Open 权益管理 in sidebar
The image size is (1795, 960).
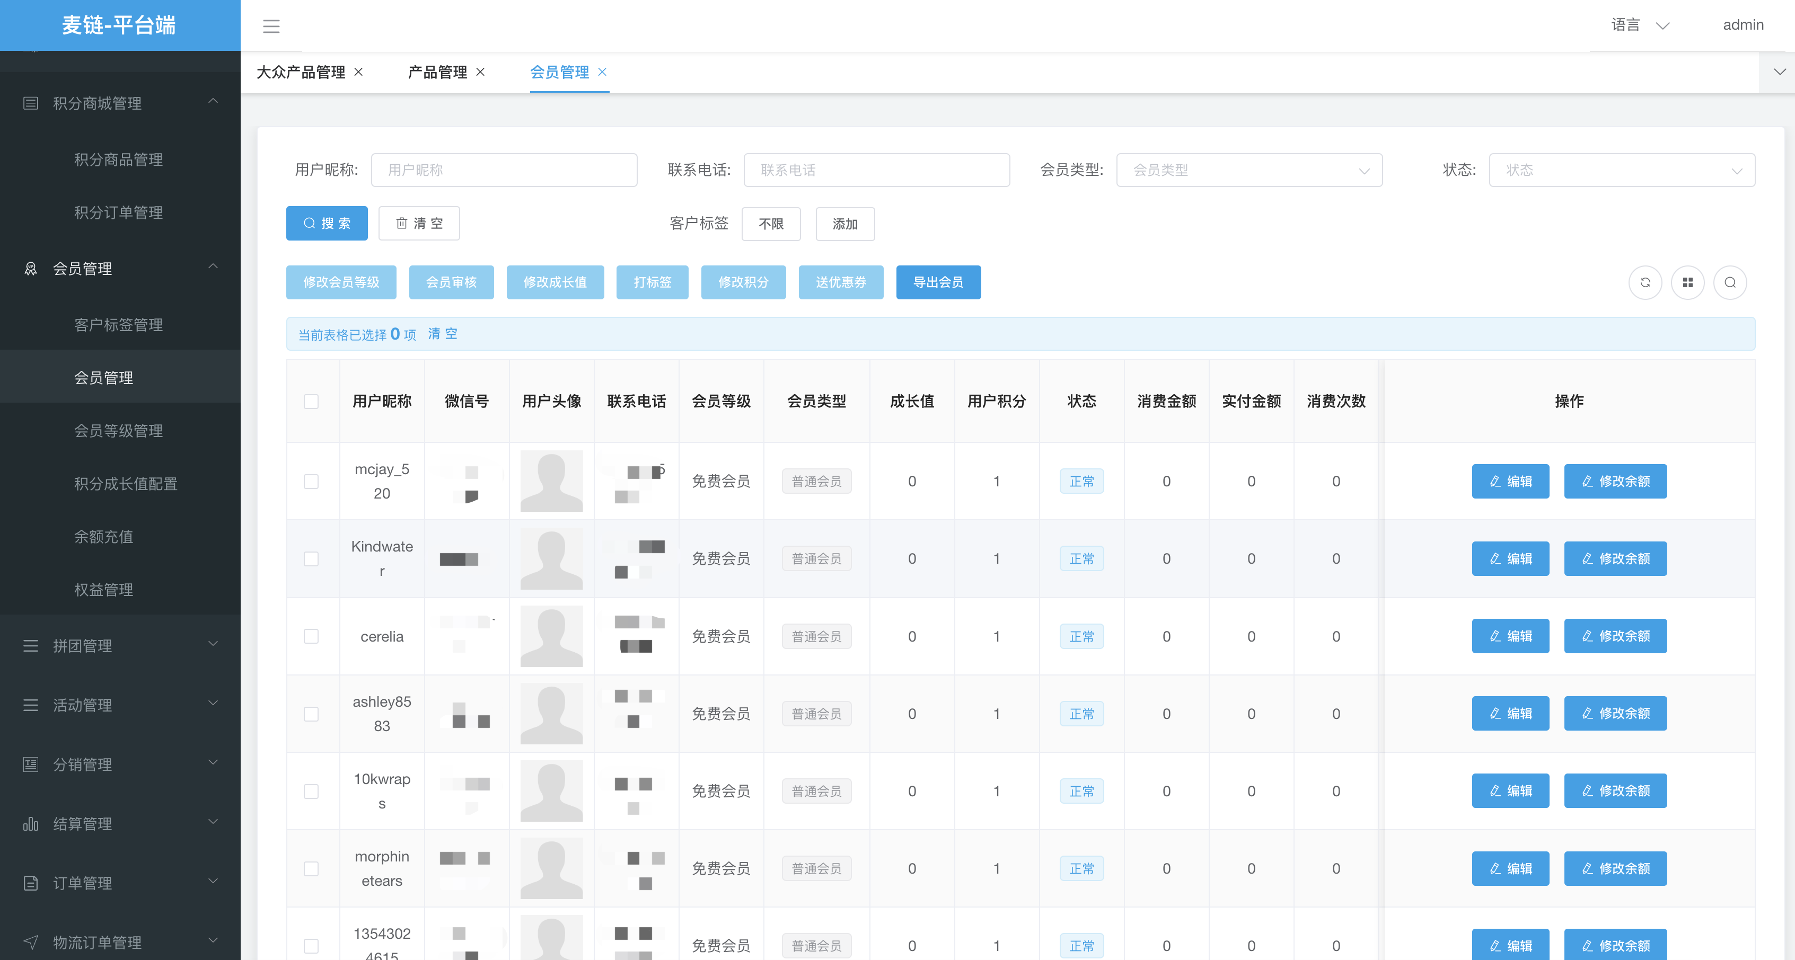(103, 589)
